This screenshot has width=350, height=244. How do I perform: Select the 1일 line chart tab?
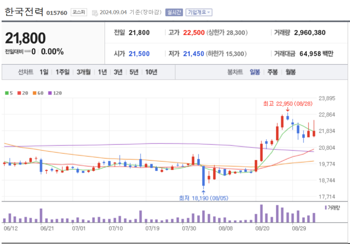coord(44,72)
